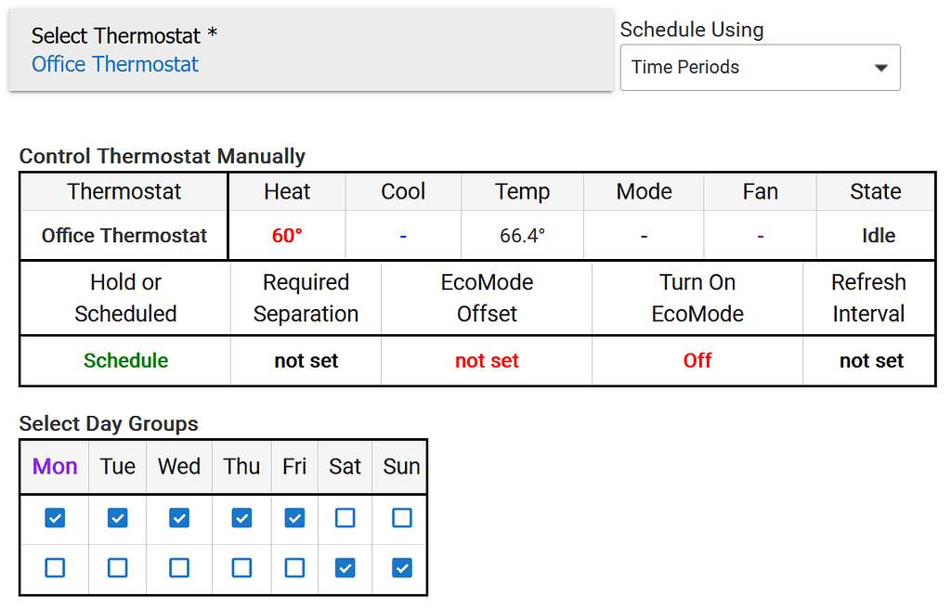Uncheck Wednesday in the first day group
This screenshot has height=609, width=951.
point(178,518)
